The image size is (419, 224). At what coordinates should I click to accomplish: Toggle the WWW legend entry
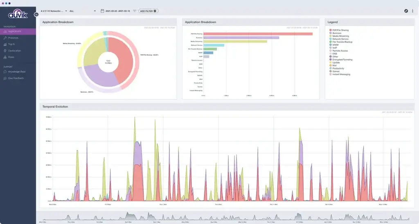(x=334, y=45)
